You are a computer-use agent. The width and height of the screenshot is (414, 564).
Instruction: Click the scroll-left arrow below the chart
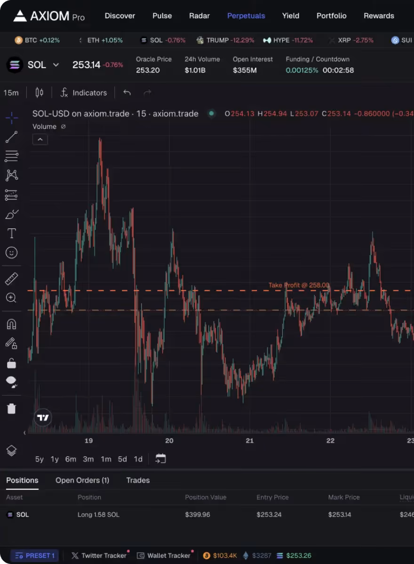[x=25, y=432]
